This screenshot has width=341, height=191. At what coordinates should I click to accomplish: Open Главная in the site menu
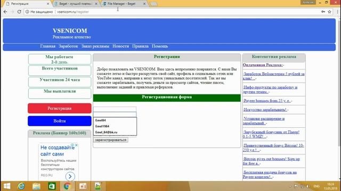point(47,46)
